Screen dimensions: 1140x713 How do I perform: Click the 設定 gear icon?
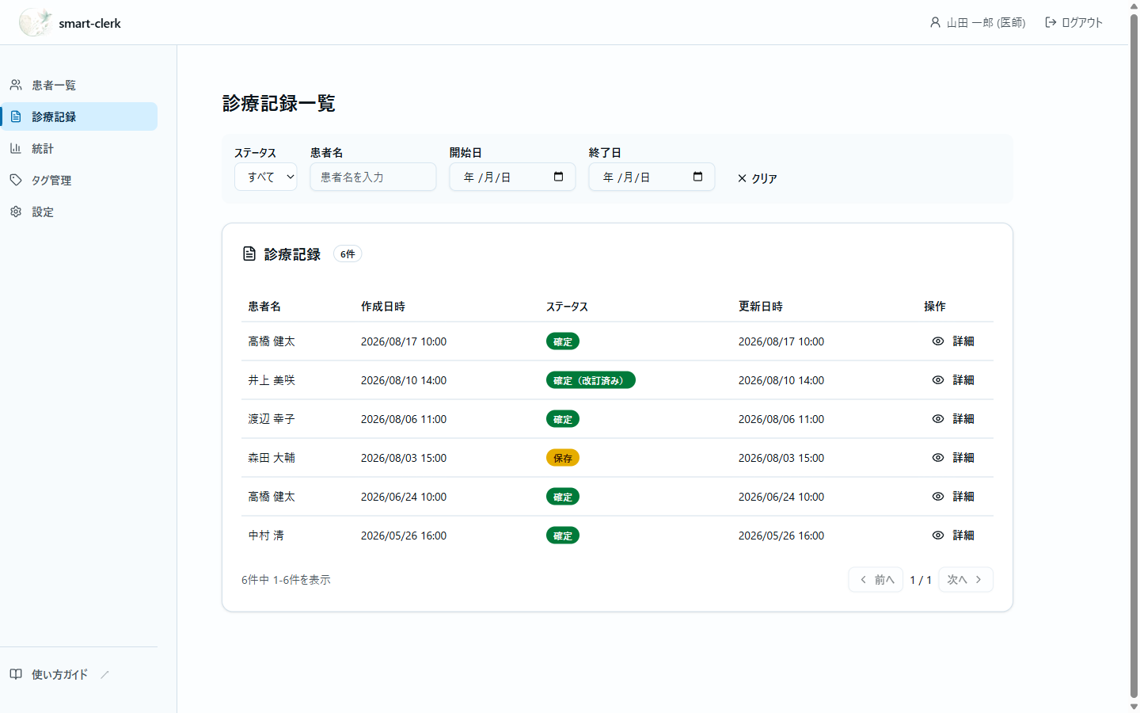(16, 212)
